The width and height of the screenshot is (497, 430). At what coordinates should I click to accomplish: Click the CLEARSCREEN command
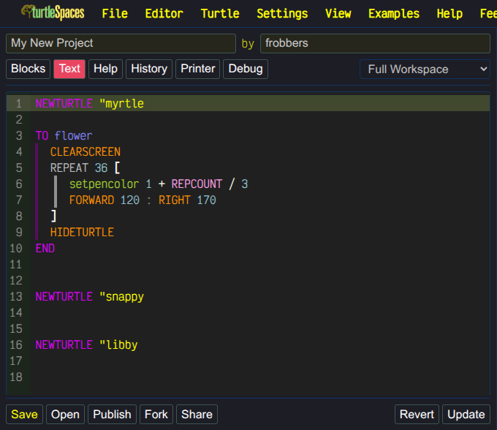[x=86, y=151]
